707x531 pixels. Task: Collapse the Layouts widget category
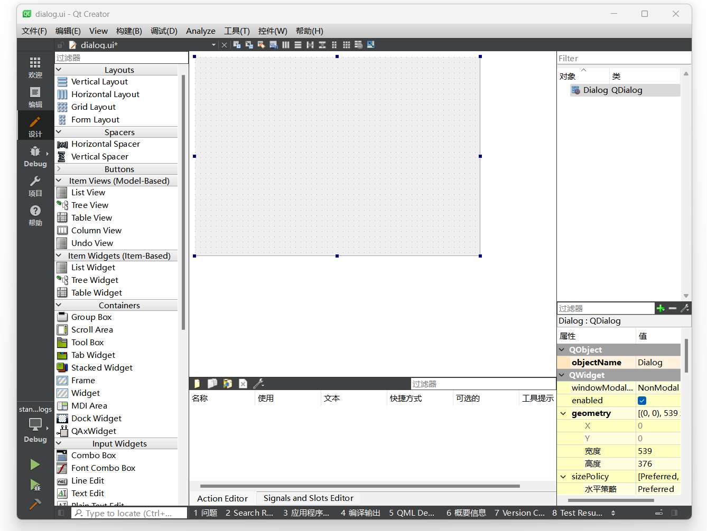(x=59, y=70)
